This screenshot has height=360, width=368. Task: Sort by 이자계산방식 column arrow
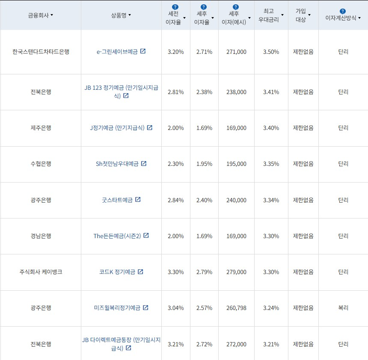point(359,18)
